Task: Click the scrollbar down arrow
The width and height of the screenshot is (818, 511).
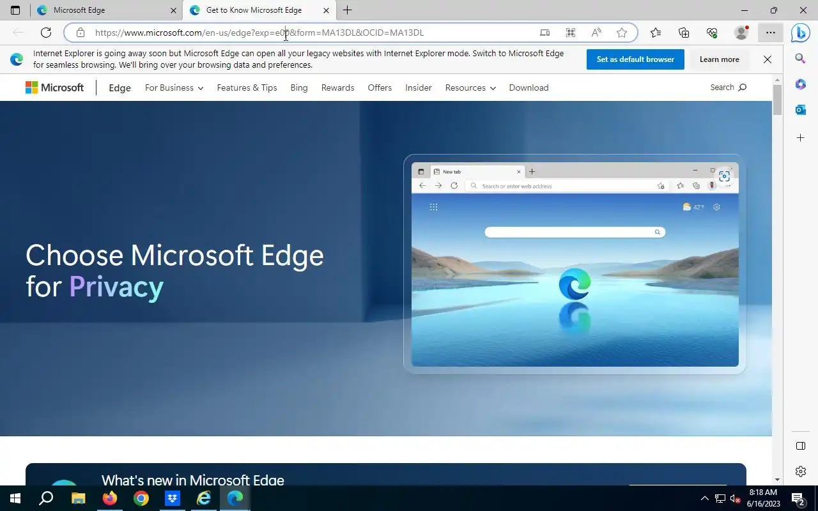Action: coord(777,480)
